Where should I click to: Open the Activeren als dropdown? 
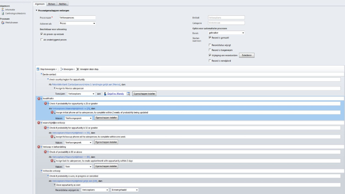77,23
